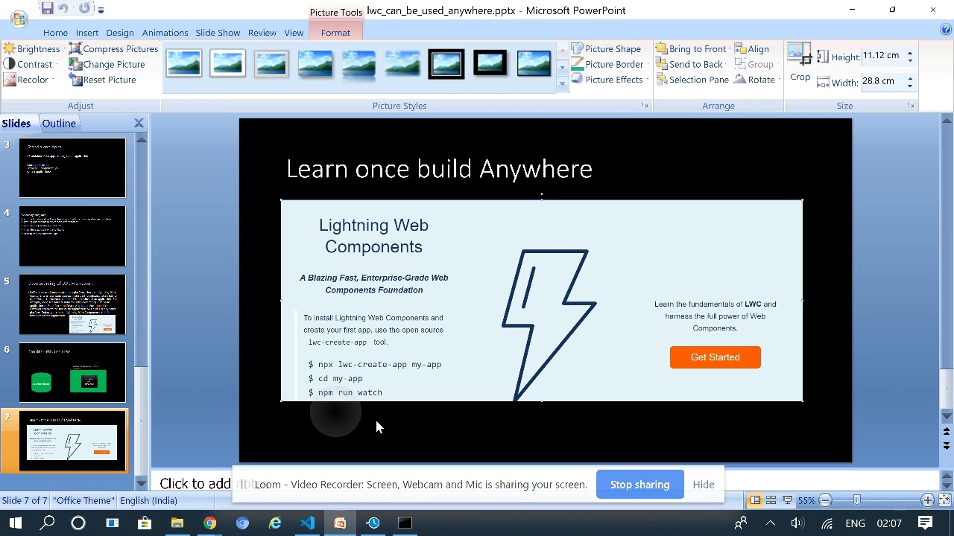Adjust the zoom slider in status bar
The width and height of the screenshot is (954, 536).
857,500
